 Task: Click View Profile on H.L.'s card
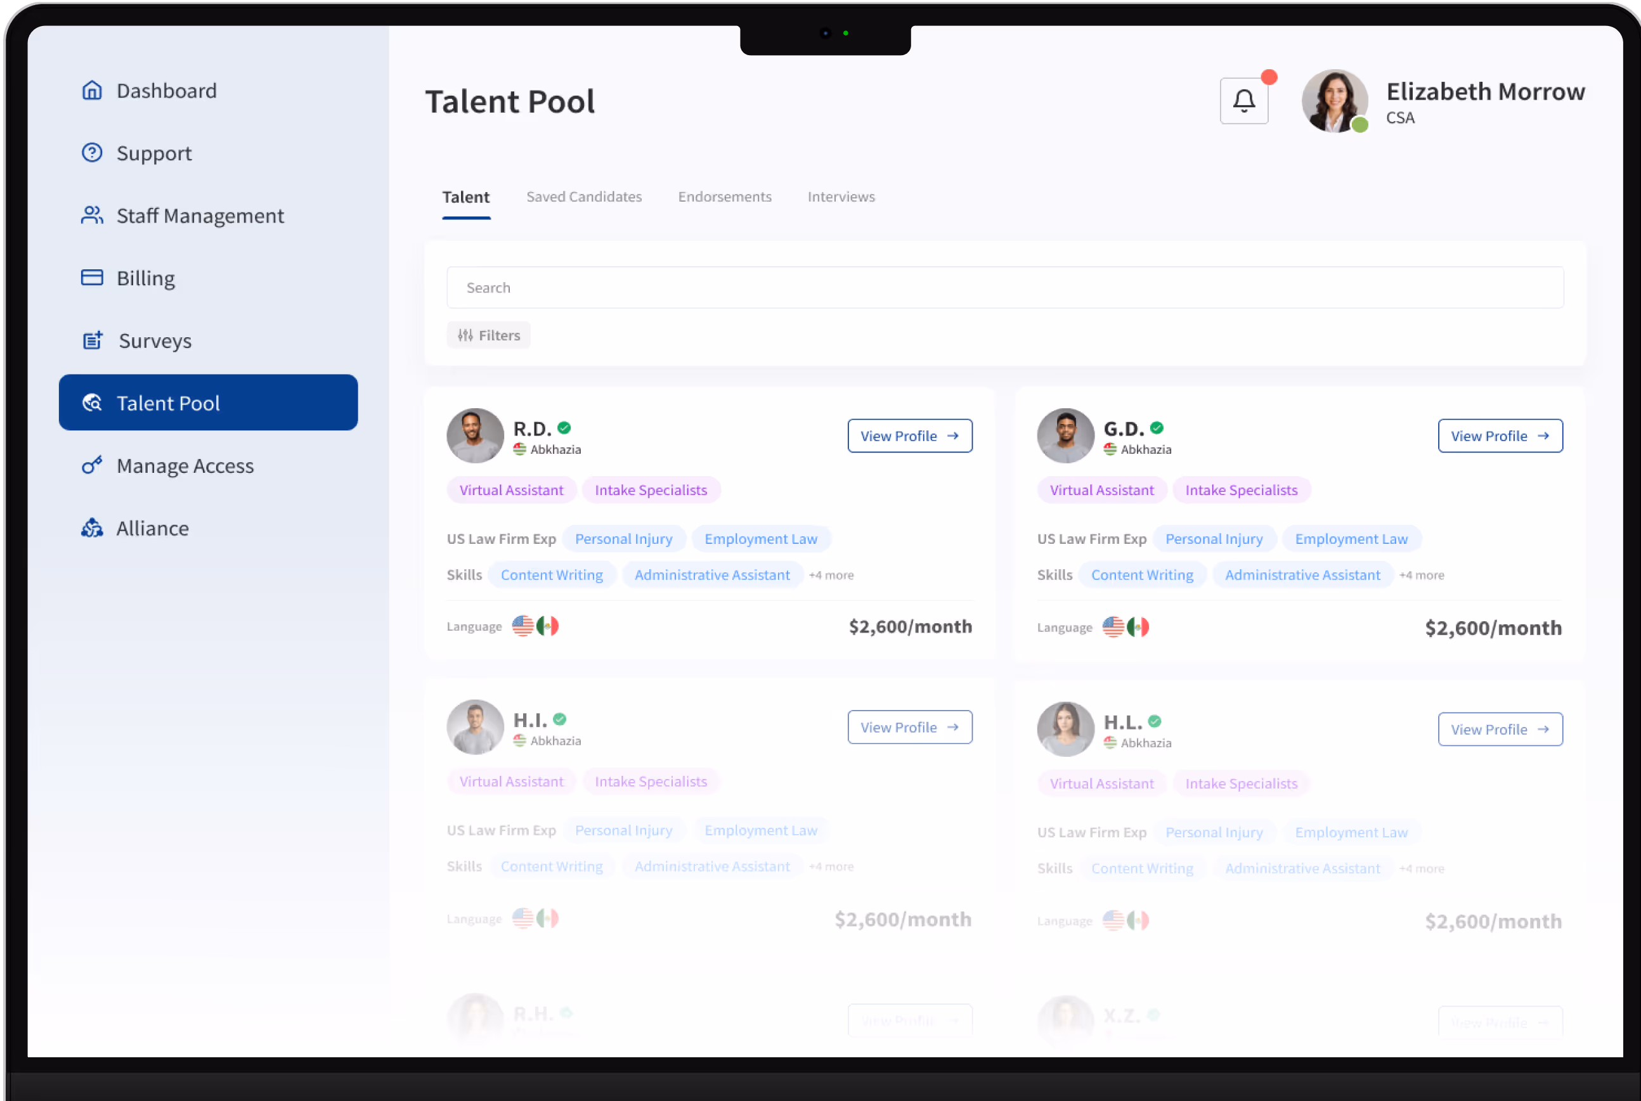1500,729
